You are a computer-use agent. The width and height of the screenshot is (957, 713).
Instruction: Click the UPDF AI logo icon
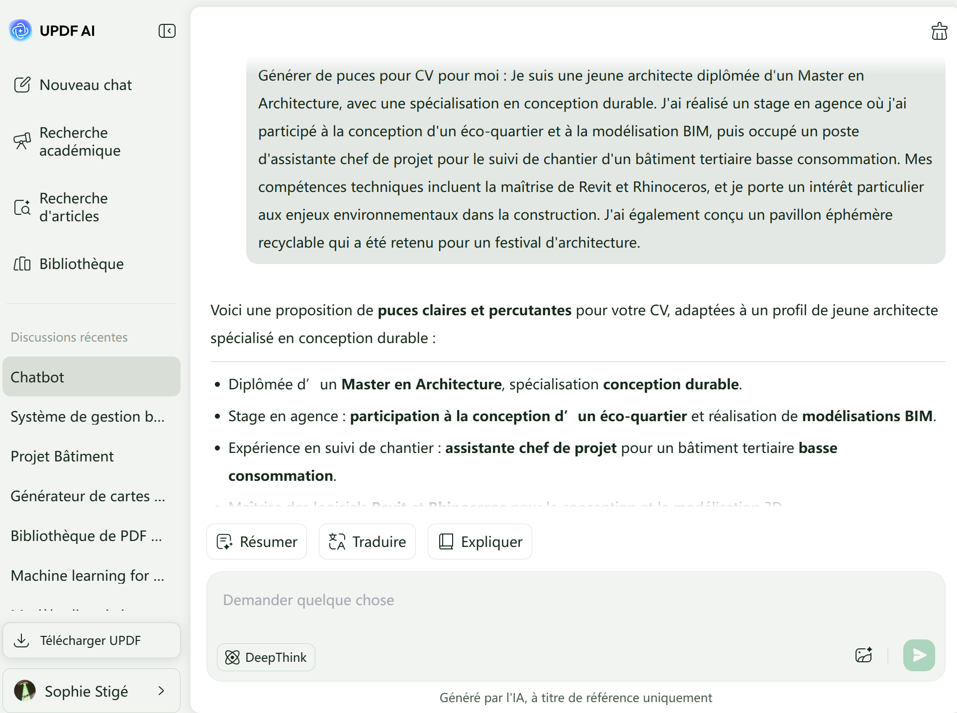[x=20, y=31]
